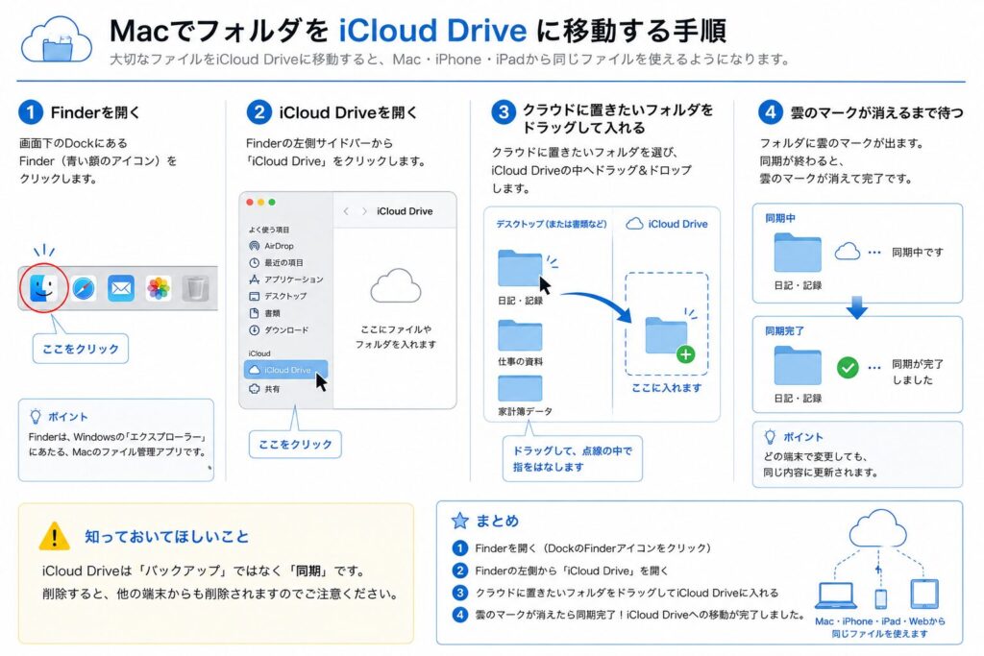The width and height of the screenshot is (984, 656).
Task: Launch Safari from the Dock
Action: point(83,288)
